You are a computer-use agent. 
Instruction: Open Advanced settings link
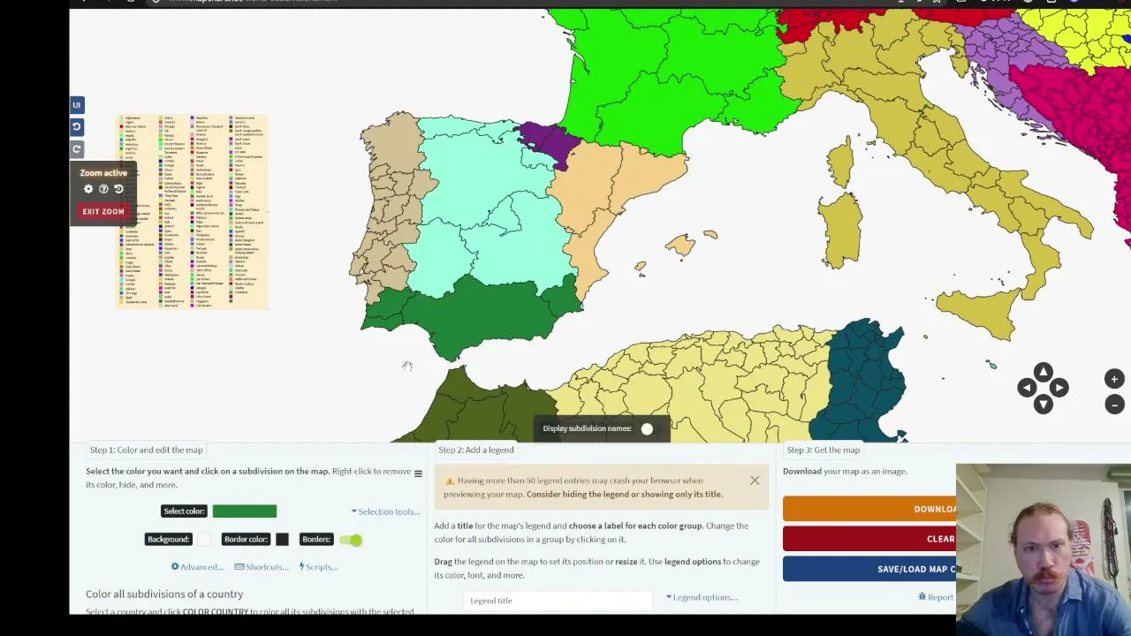[197, 567]
